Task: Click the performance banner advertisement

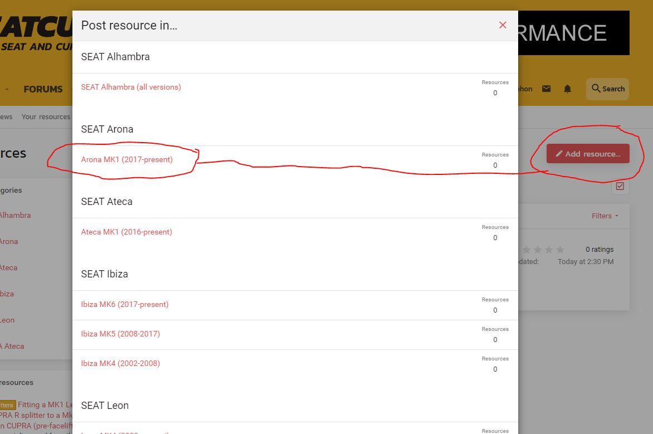Action: point(573,33)
